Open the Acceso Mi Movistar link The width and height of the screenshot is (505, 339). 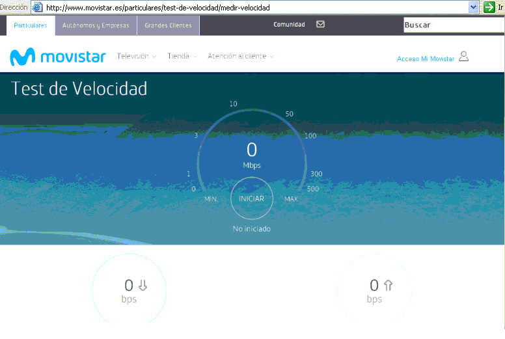tap(426, 59)
